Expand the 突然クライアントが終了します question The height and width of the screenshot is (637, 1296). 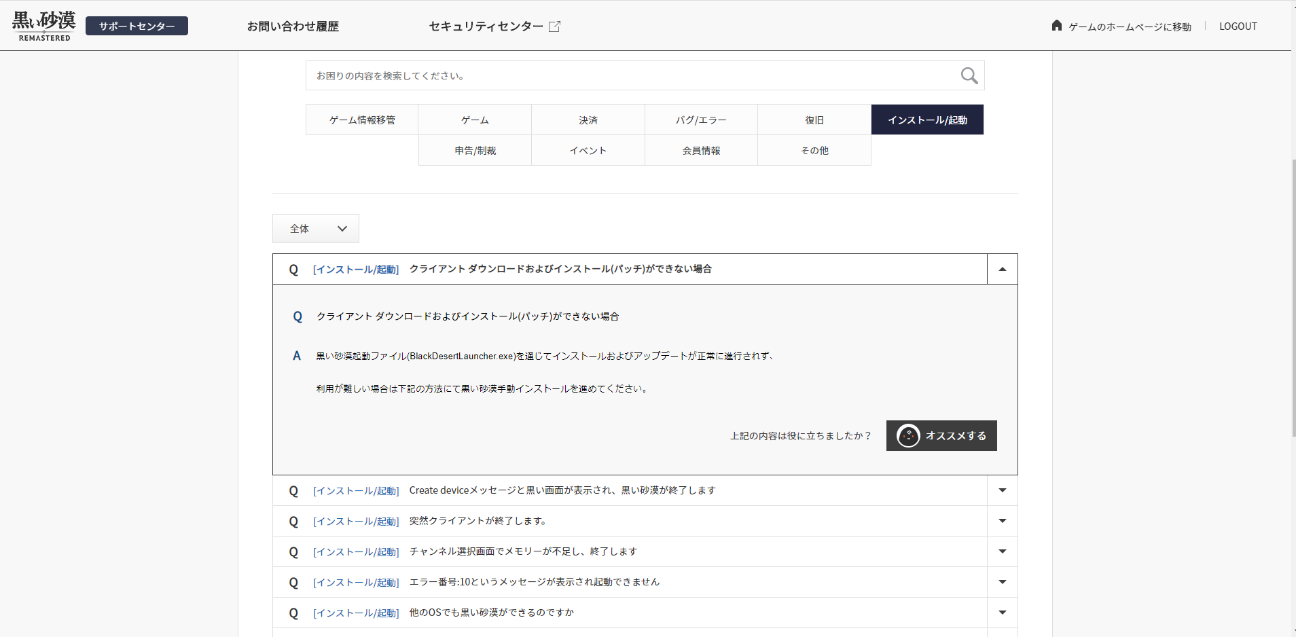pyautogui.click(x=1002, y=521)
